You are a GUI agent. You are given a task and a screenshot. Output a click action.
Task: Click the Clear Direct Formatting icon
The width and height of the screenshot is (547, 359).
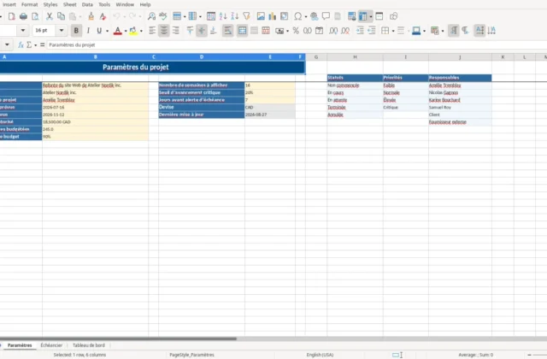103,16
